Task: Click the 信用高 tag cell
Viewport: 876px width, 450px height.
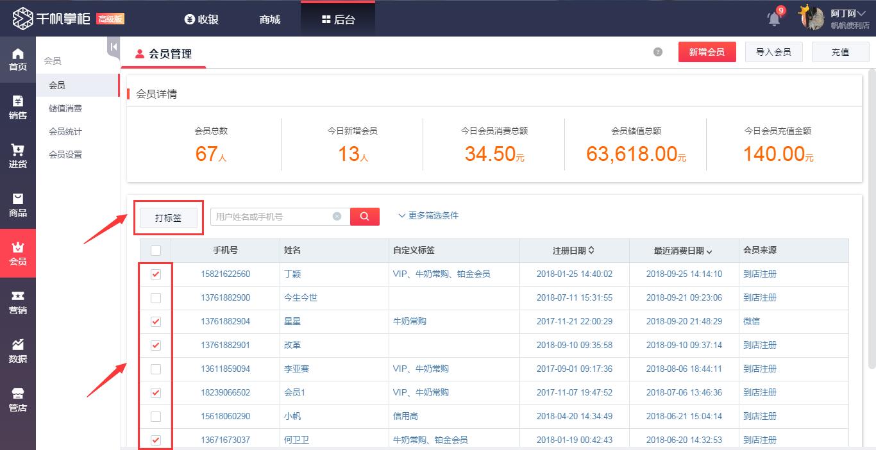Action: [x=405, y=416]
